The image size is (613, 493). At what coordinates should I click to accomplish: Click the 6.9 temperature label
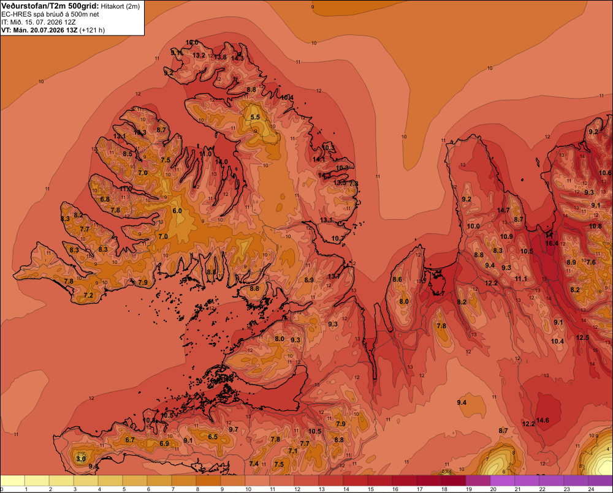click(164, 444)
